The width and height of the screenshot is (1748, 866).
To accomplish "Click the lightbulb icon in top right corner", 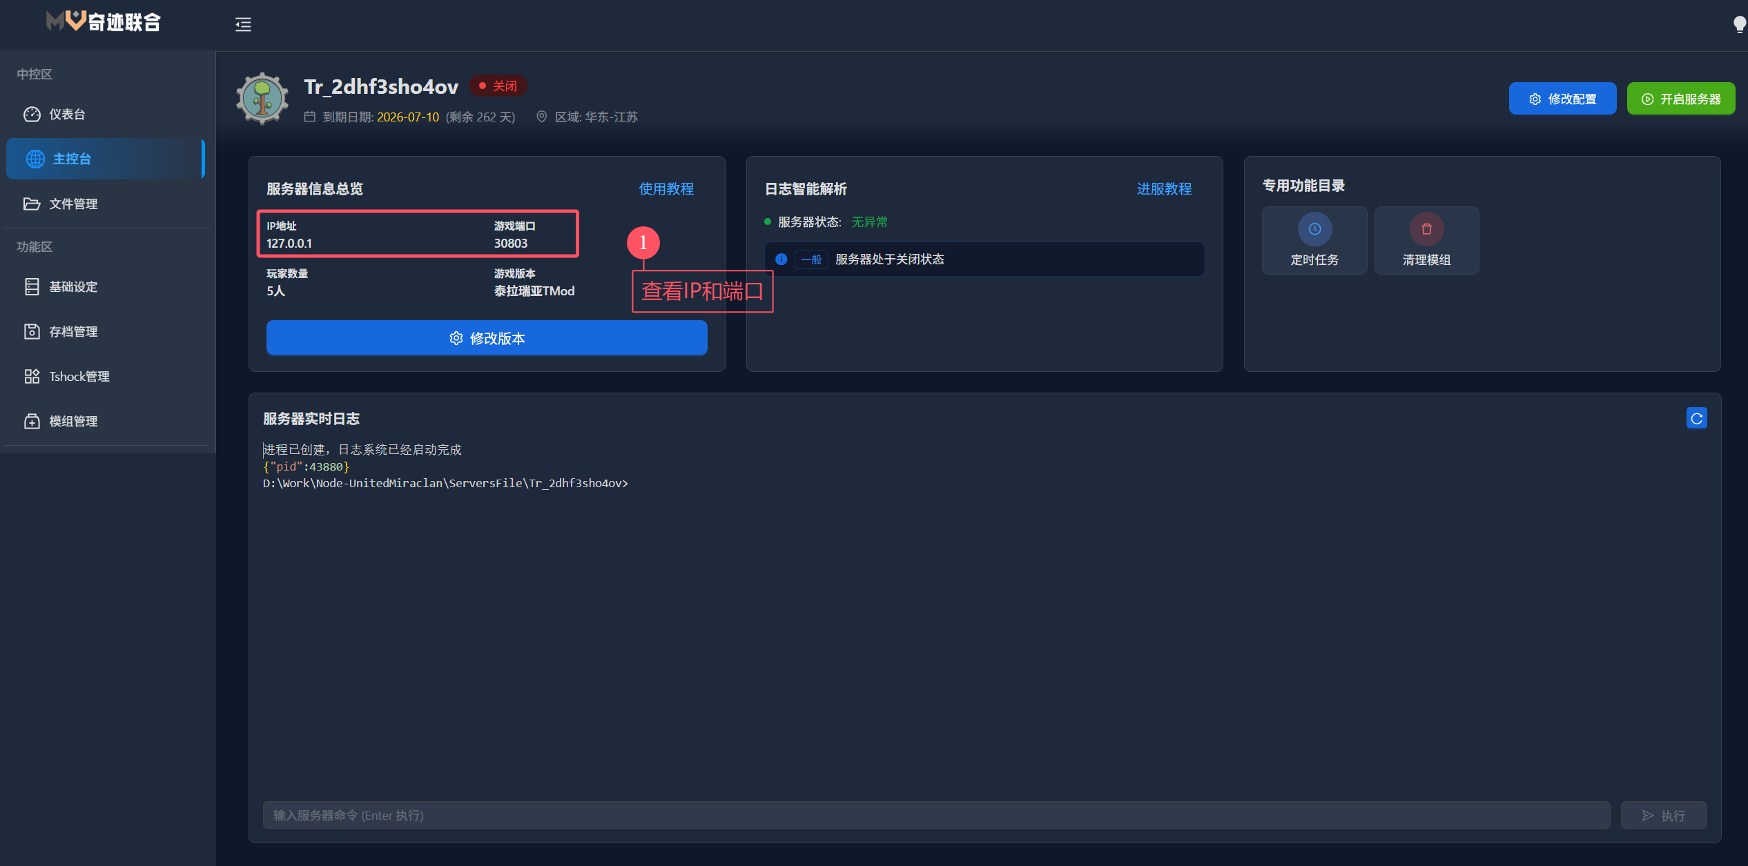I will [1739, 25].
